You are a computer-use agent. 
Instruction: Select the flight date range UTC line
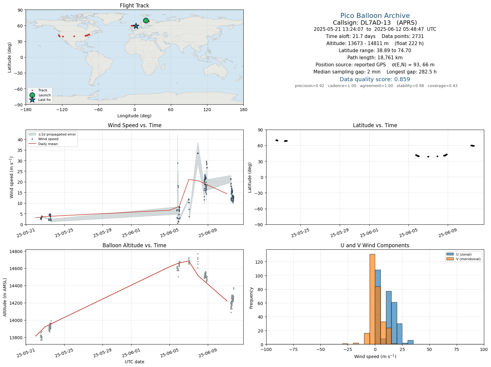(x=375, y=29)
